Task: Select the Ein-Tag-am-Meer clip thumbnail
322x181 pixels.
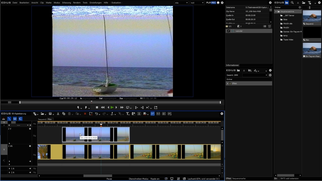Action: click(x=312, y=49)
